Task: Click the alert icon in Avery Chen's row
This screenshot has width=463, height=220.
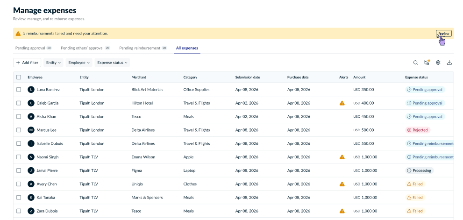Action: (342, 184)
